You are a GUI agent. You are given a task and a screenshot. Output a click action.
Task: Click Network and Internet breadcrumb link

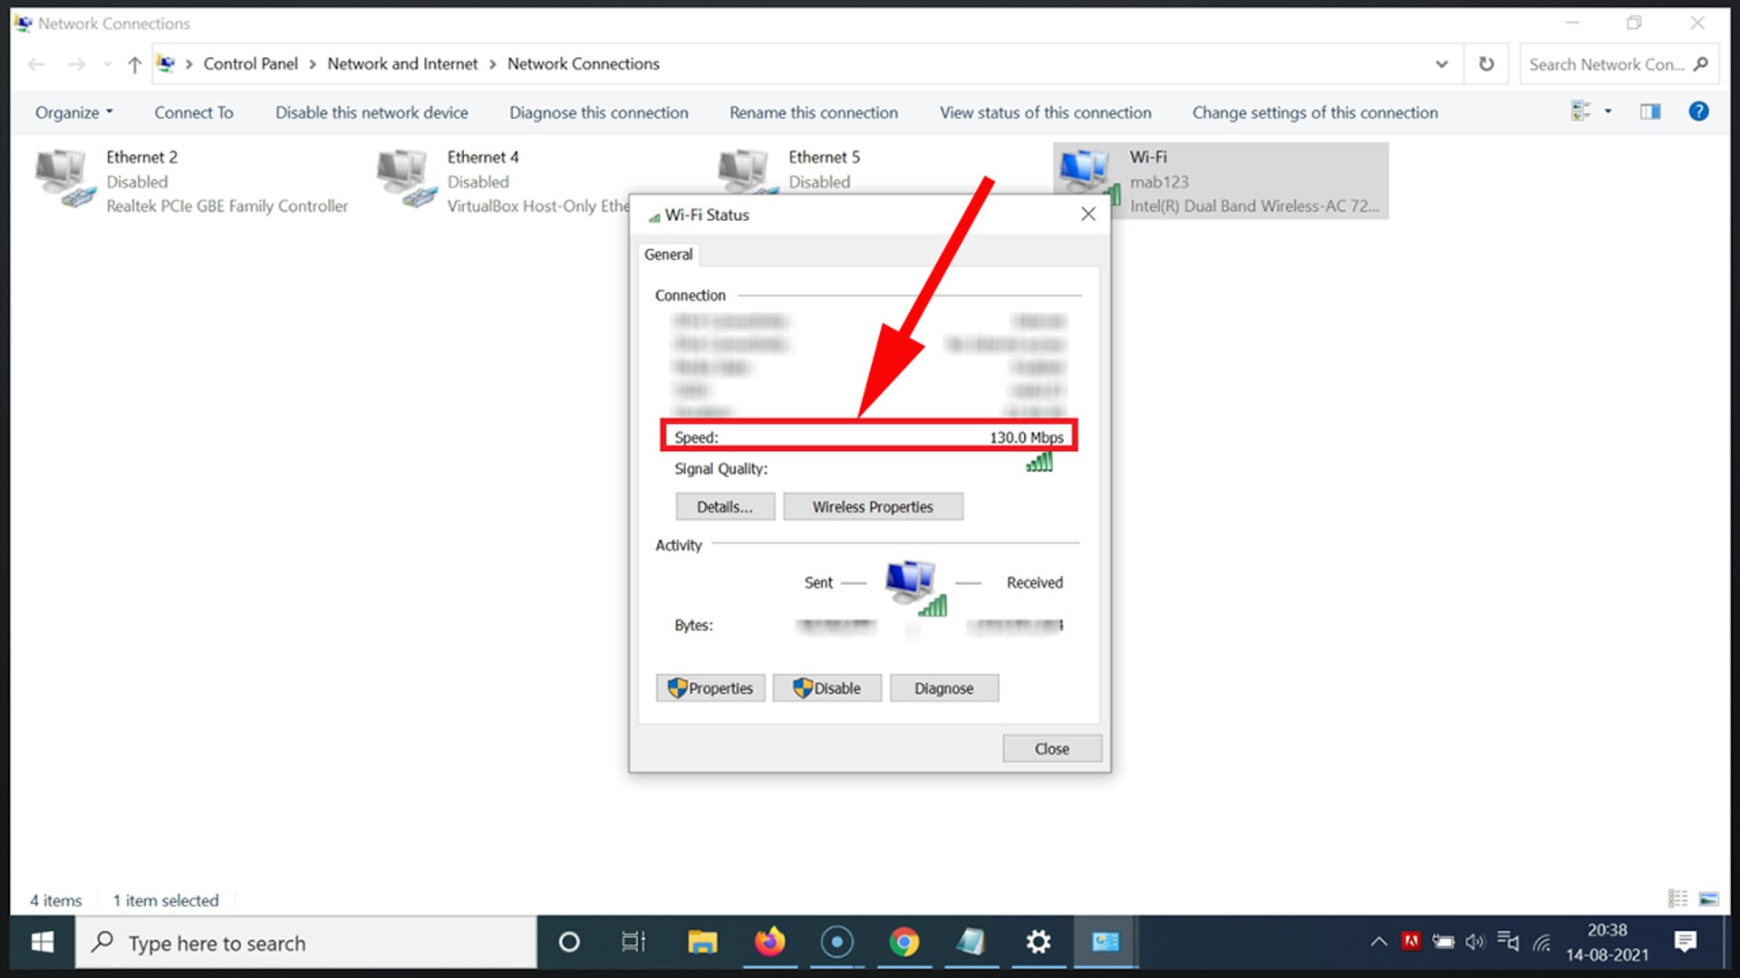(x=401, y=63)
